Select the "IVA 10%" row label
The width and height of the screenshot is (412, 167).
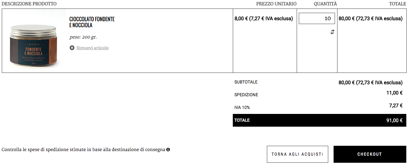(245, 108)
